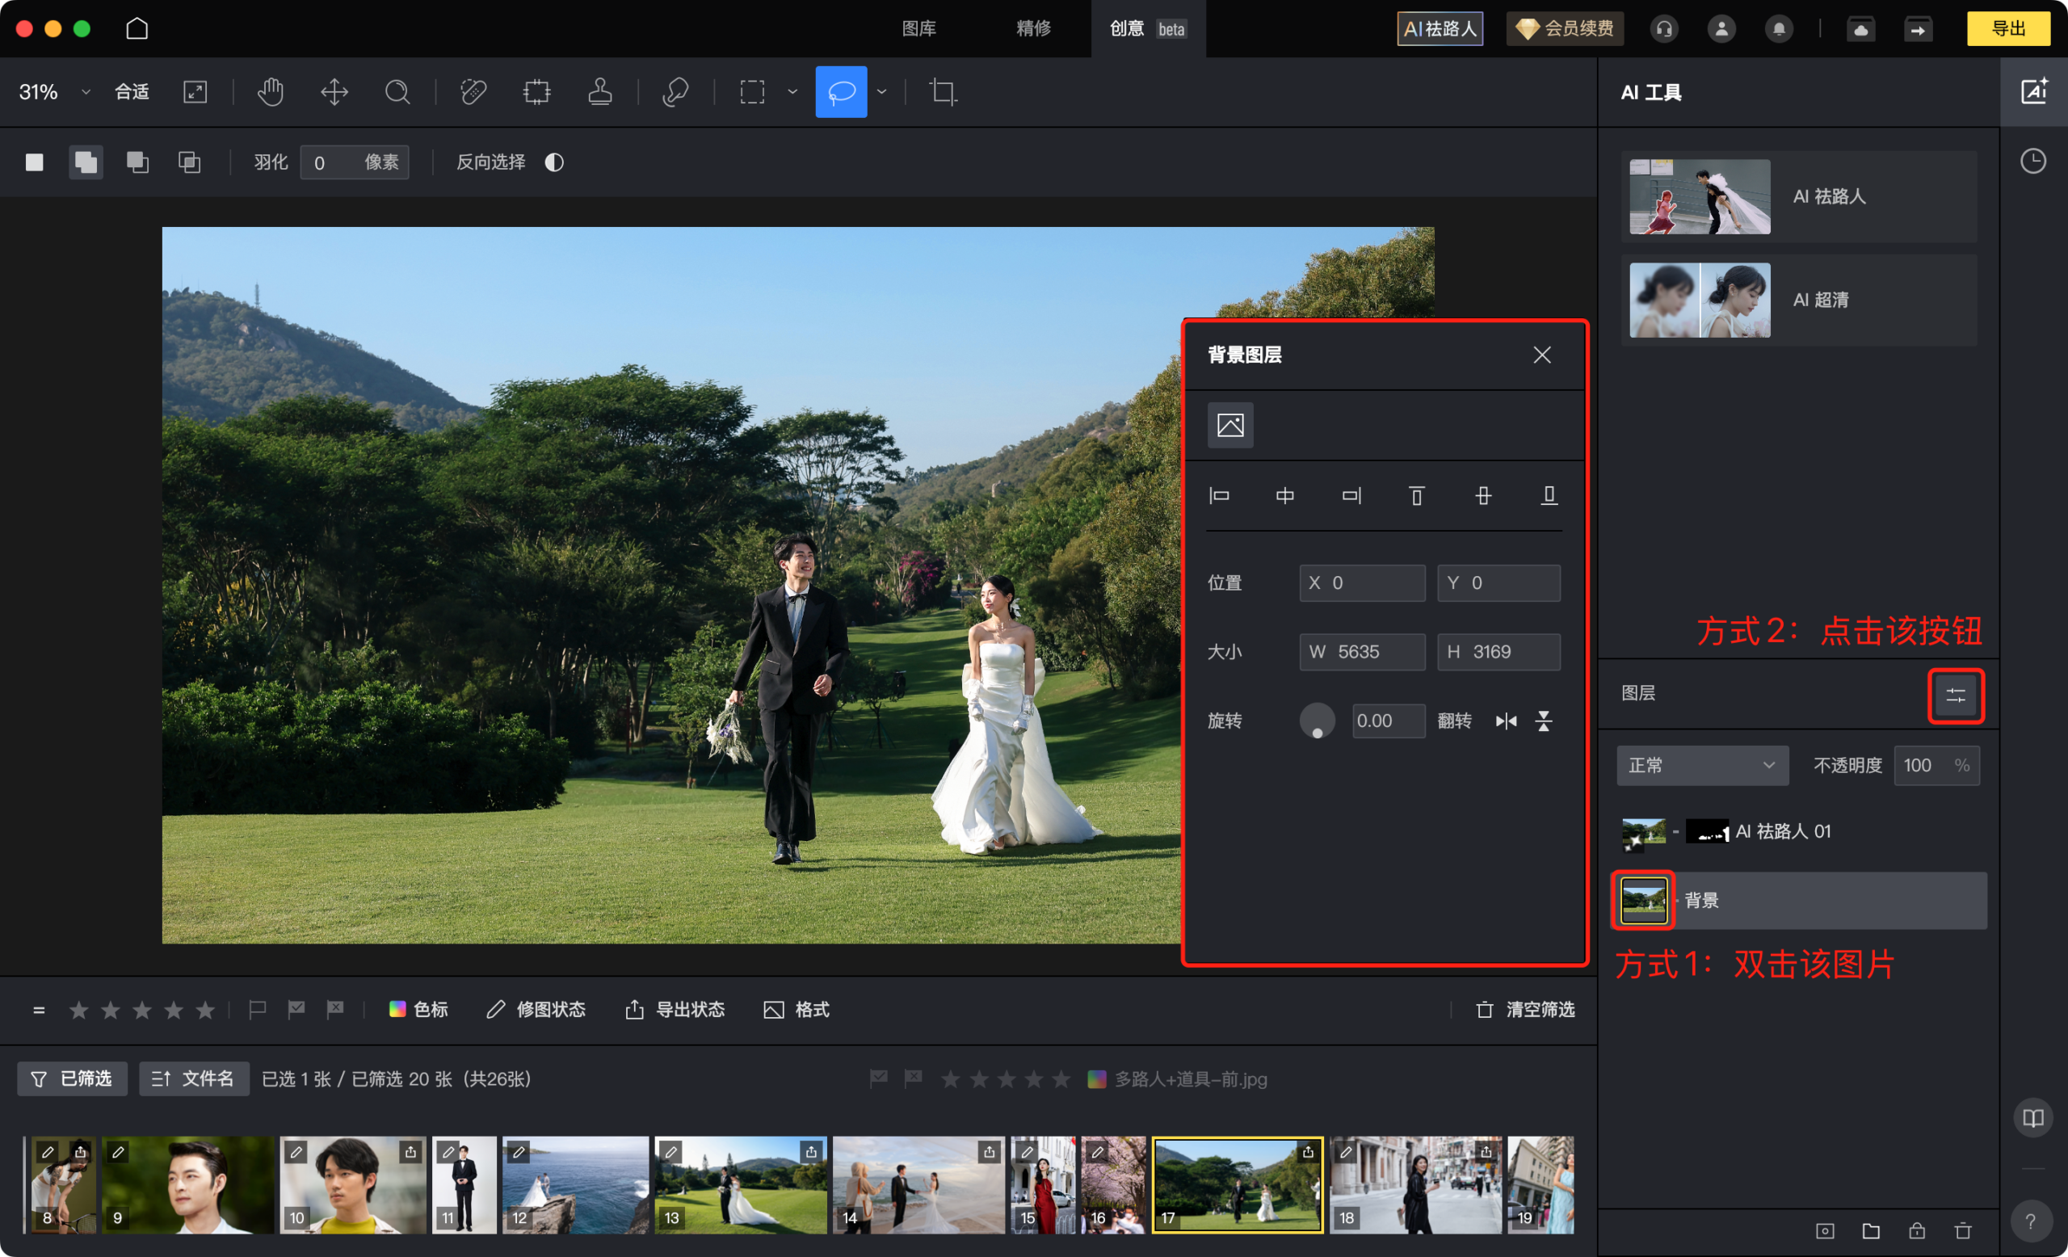Select the hand pan tool
Screen dimensions: 2068x1257
(271, 91)
